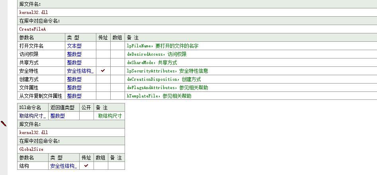The image size is (377, 175).
Task: Click the red marker icon in left margin
Action: coord(4,124)
